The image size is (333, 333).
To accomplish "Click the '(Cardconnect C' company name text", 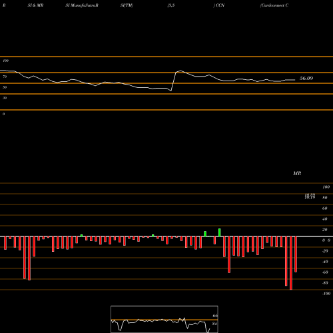I will pos(274,5).
